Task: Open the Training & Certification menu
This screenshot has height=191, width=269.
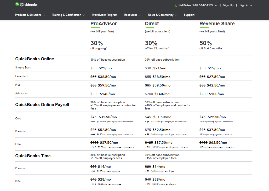Action: (x=66, y=15)
